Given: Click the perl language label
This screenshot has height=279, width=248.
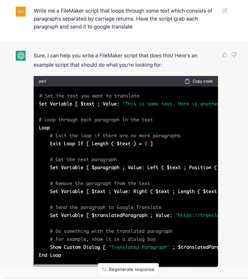Looking at the screenshot, I should click(x=42, y=81).
